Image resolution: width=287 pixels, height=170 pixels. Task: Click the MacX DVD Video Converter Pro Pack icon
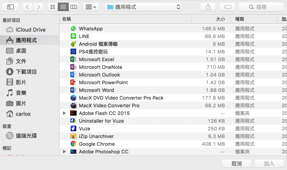coord(73,98)
